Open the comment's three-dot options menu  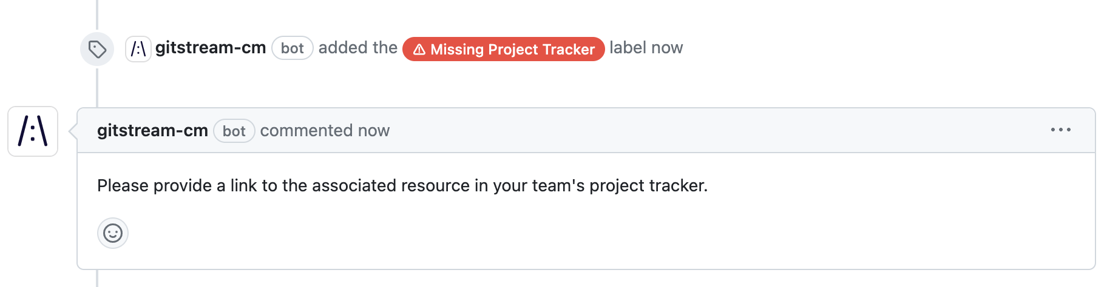point(1061,130)
